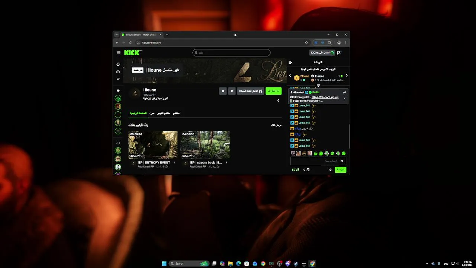Open the Kick hamburger menu

pos(119,53)
